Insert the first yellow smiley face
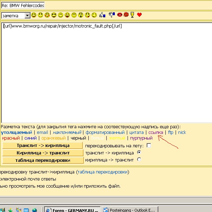This screenshot has height=212, width=212. (34, 15)
